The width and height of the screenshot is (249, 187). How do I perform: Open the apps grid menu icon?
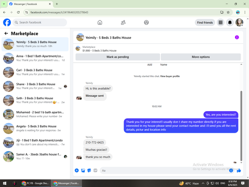[221, 22]
